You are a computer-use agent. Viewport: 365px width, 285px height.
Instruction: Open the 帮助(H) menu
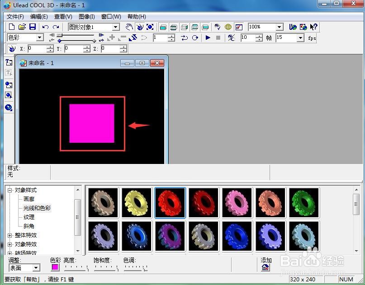137,17
